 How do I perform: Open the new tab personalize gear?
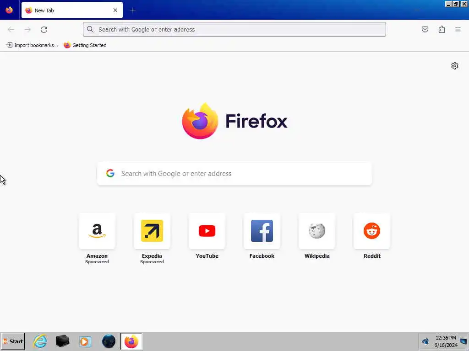tap(455, 66)
